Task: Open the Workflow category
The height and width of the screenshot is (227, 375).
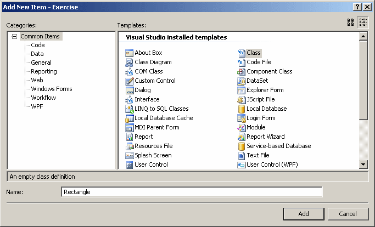Action: (43, 98)
